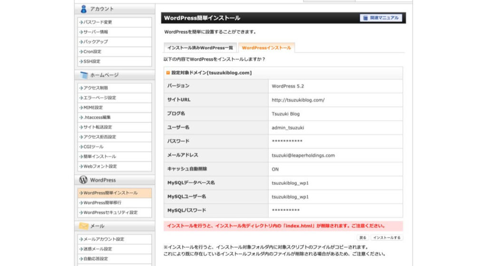Open Cron設定 in sidebar
The width and height of the screenshot is (487, 266).
pyautogui.click(x=115, y=51)
